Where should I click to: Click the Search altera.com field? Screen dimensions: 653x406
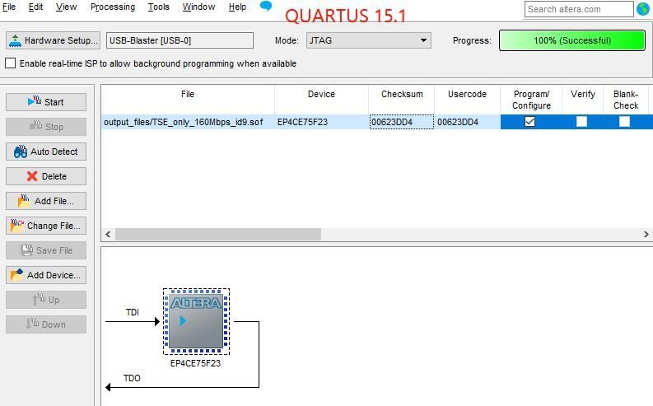point(579,9)
